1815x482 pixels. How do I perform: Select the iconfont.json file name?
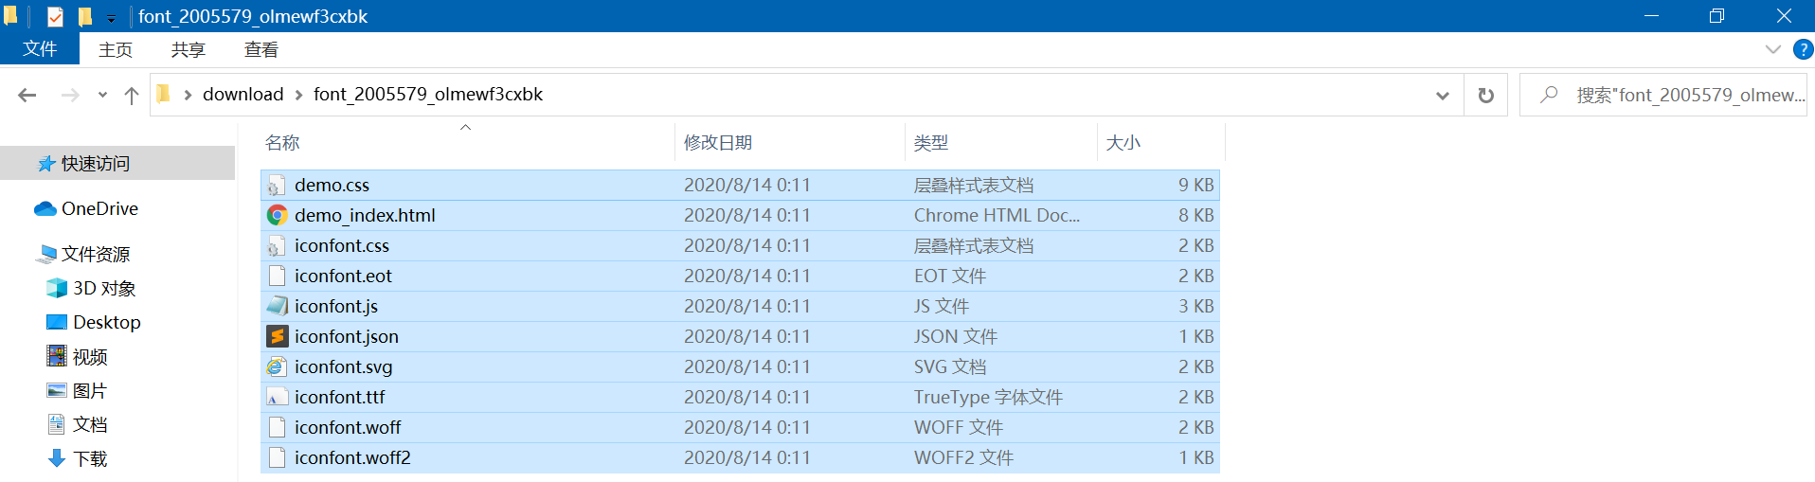347,337
